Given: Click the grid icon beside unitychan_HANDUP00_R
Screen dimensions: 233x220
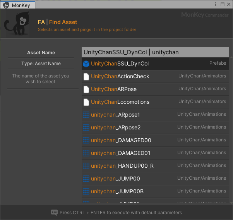Looking at the screenshot, I should pos(86,166).
